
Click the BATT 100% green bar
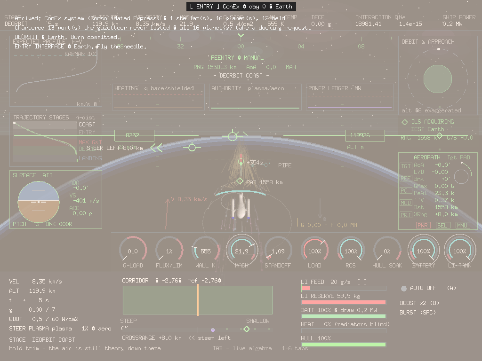pyautogui.click(x=343, y=316)
